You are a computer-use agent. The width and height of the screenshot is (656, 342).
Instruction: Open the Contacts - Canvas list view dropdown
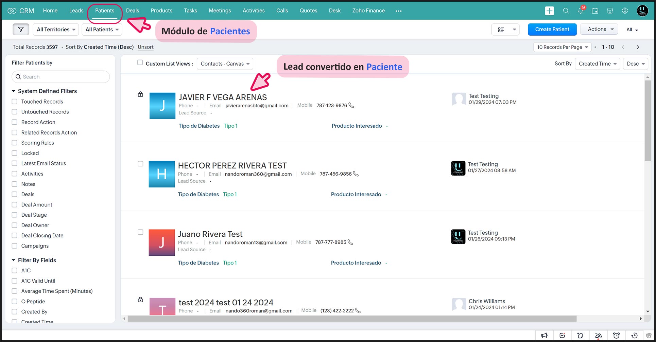coord(225,64)
